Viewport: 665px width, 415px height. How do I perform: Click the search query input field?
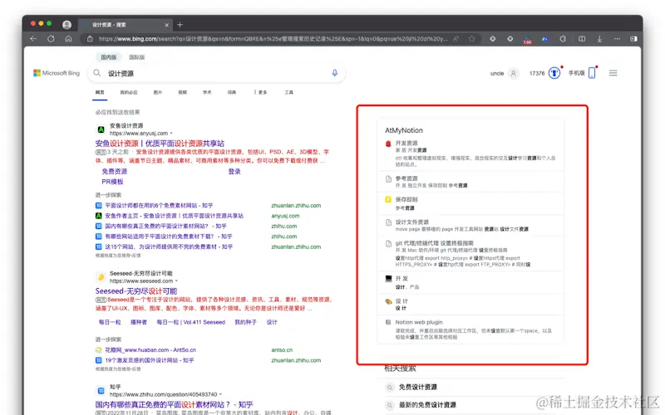pos(216,73)
